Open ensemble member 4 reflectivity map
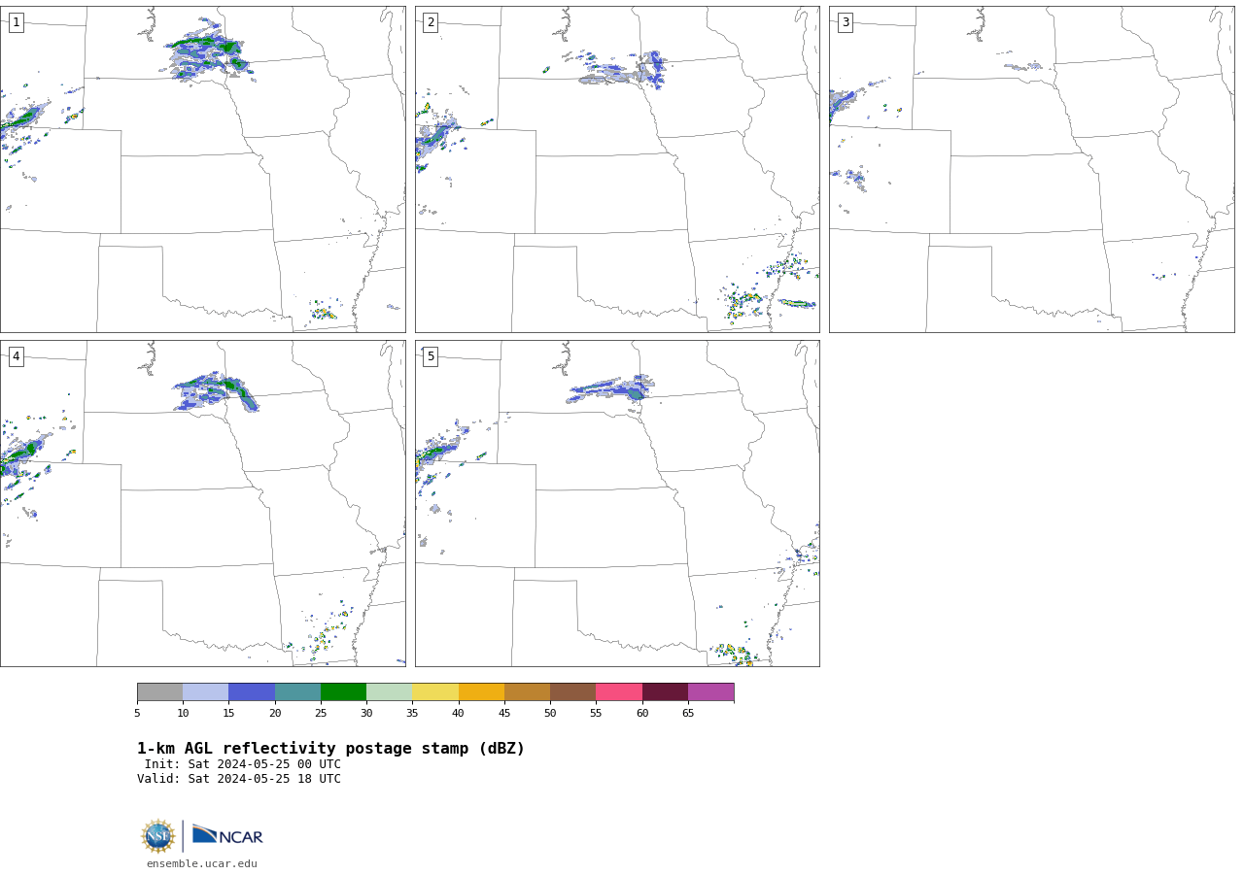1244x875 pixels. (203, 503)
